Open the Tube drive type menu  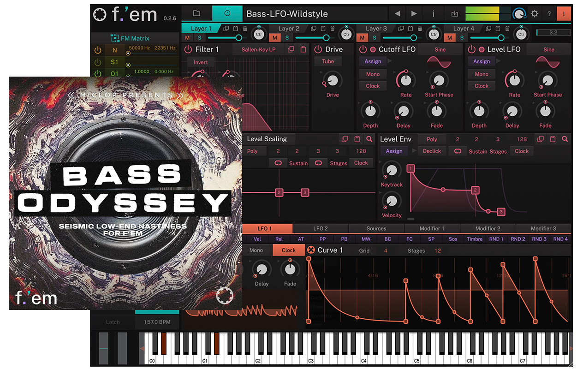328,61
